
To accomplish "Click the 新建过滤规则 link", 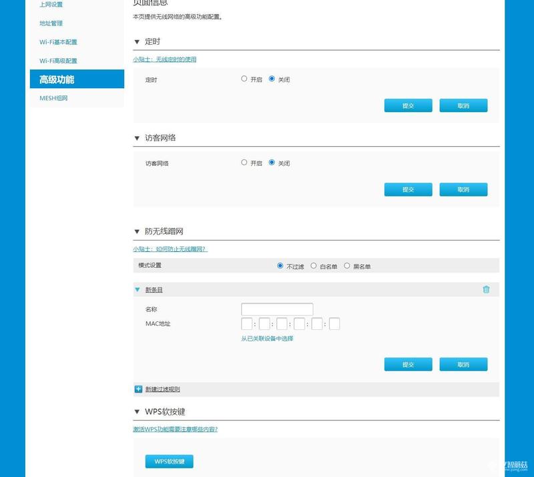I will point(162,389).
